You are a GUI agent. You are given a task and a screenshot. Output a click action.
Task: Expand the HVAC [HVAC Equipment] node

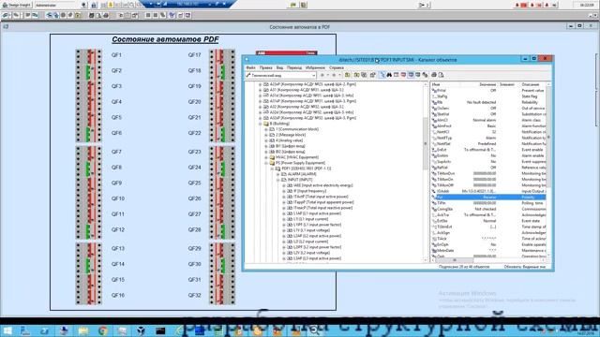(266, 157)
